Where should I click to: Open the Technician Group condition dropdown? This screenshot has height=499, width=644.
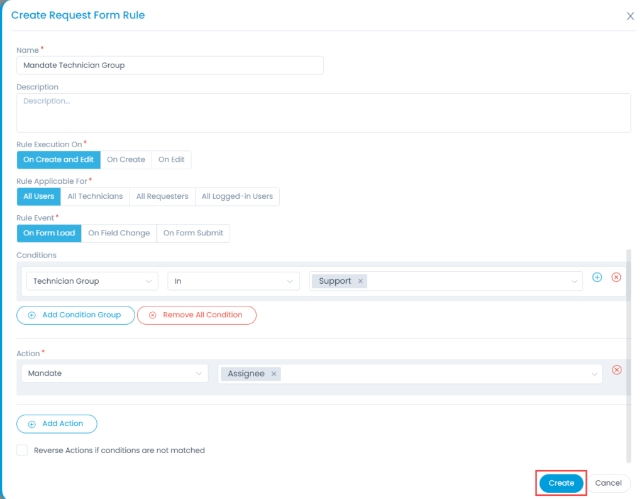(92, 281)
